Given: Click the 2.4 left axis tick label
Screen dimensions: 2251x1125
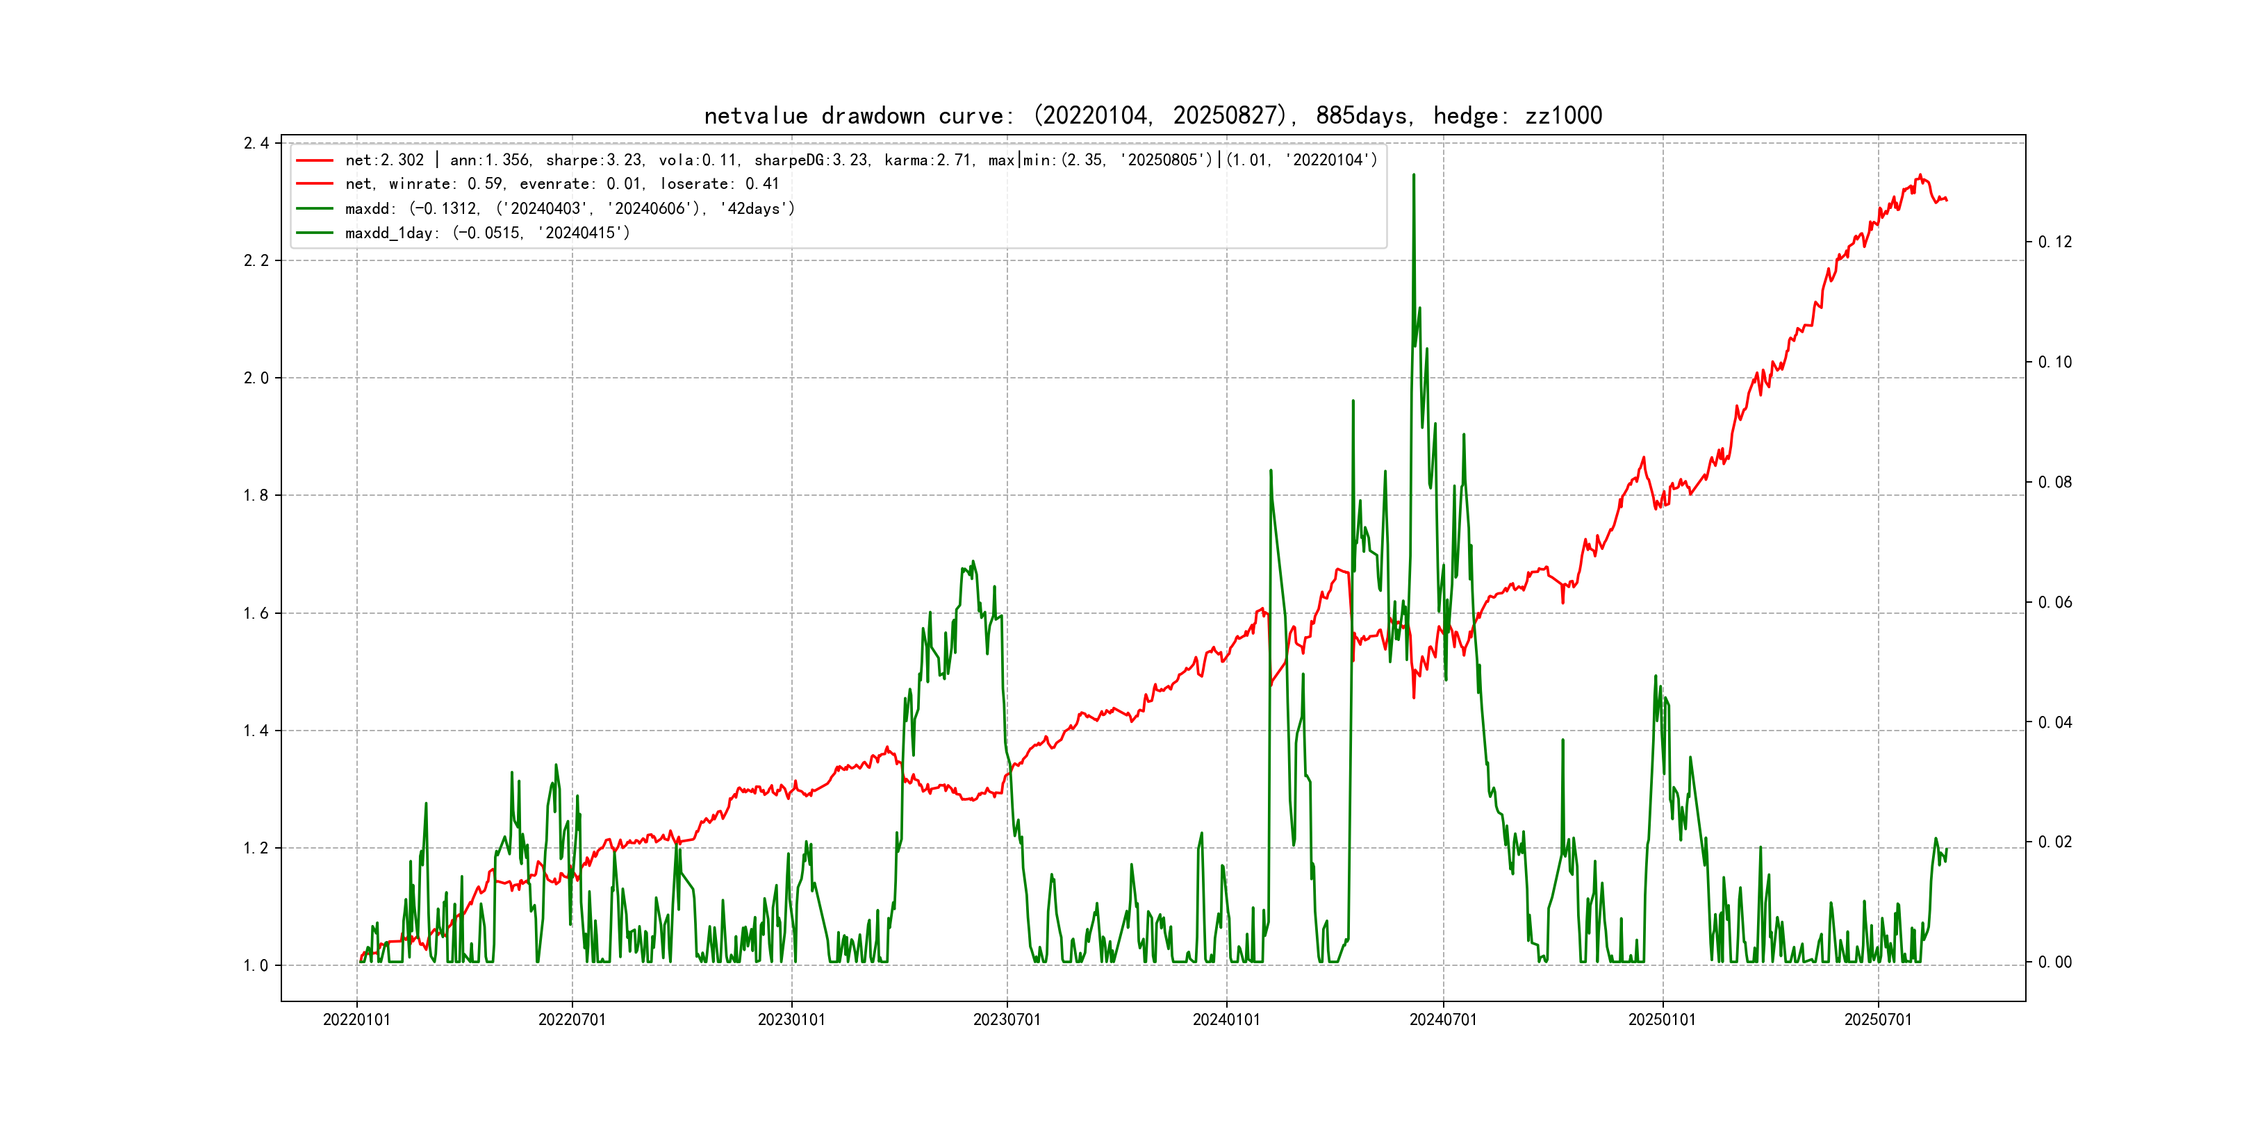Looking at the screenshot, I should pyautogui.click(x=256, y=143).
